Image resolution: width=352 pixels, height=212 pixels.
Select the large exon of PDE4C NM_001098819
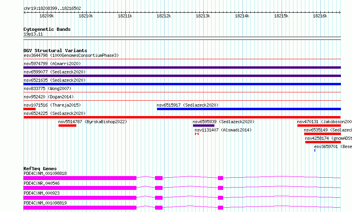[80, 208]
